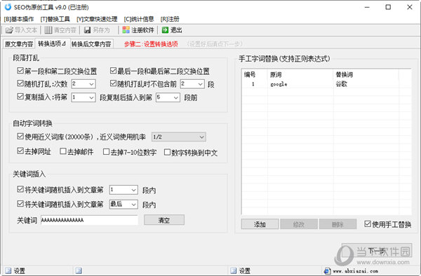Open keyword paragraph number 1 dropdown

point(123,190)
